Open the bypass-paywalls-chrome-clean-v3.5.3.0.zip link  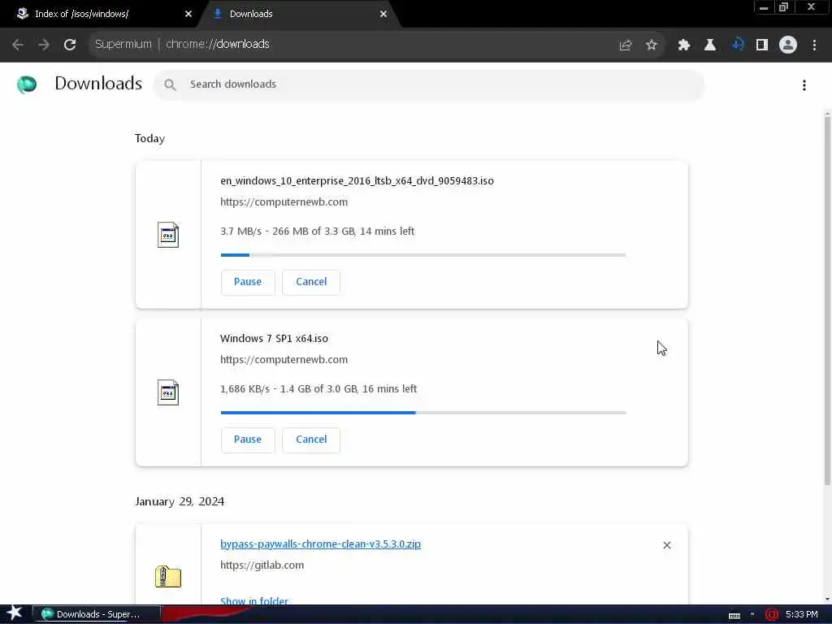pos(320,544)
